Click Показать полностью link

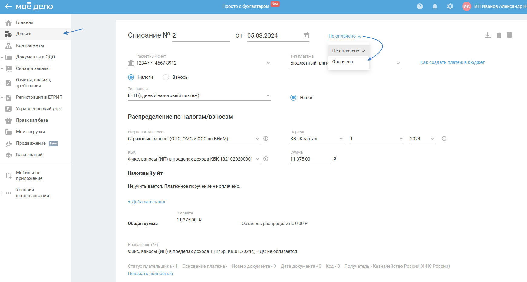pyautogui.click(x=150, y=274)
